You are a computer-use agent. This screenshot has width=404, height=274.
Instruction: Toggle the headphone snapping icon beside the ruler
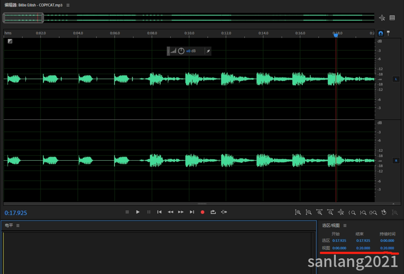coord(381,33)
